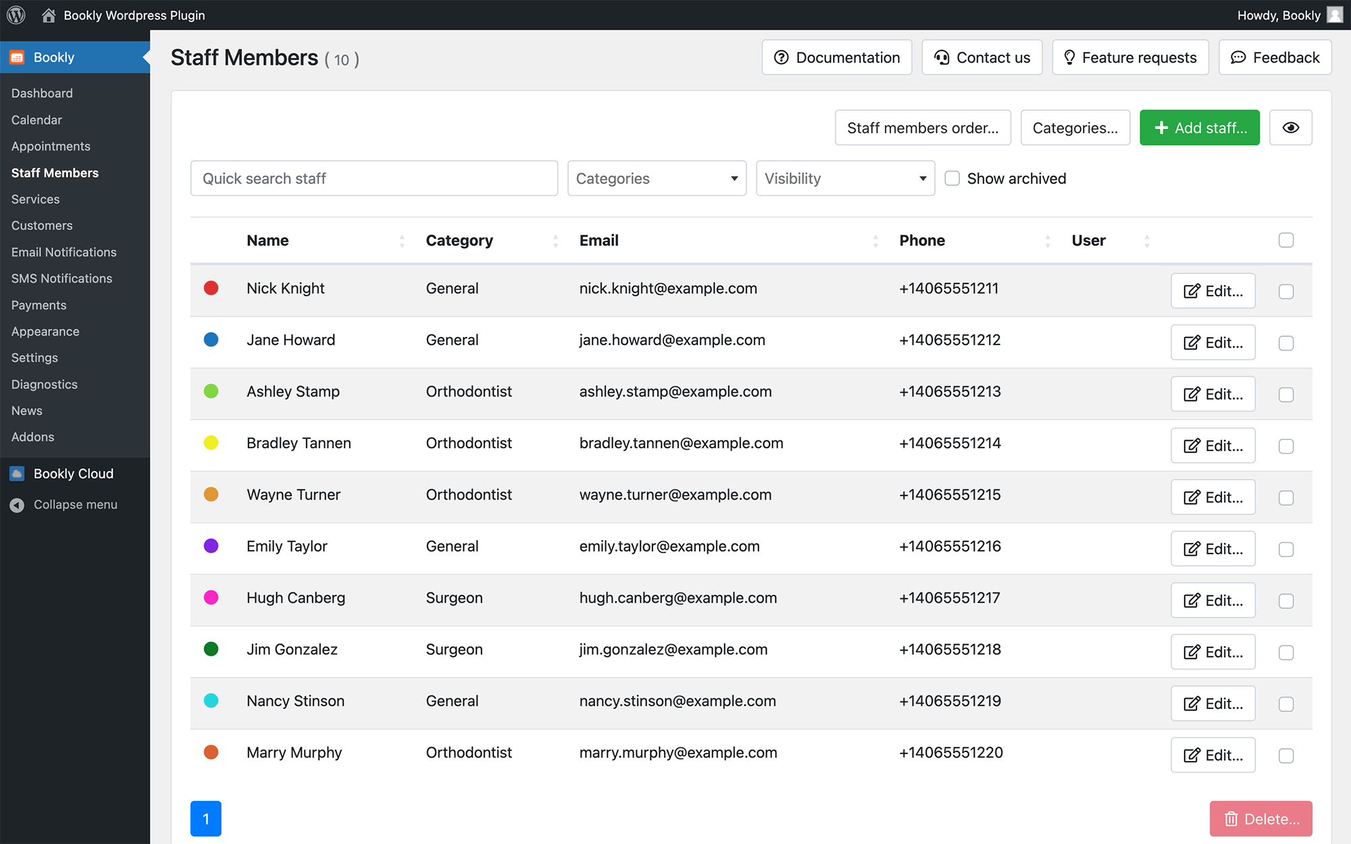Open Appointments menu item
Viewport: 1351px width, 844px height.
coord(51,146)
